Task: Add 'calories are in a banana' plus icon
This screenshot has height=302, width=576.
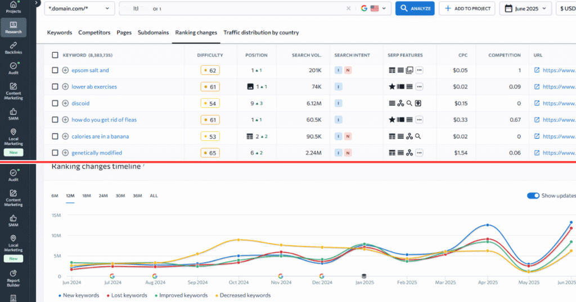Action: coord(65,136)
